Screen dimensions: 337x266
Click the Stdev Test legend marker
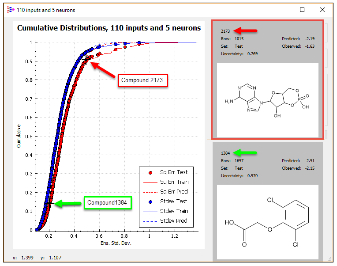150,202
